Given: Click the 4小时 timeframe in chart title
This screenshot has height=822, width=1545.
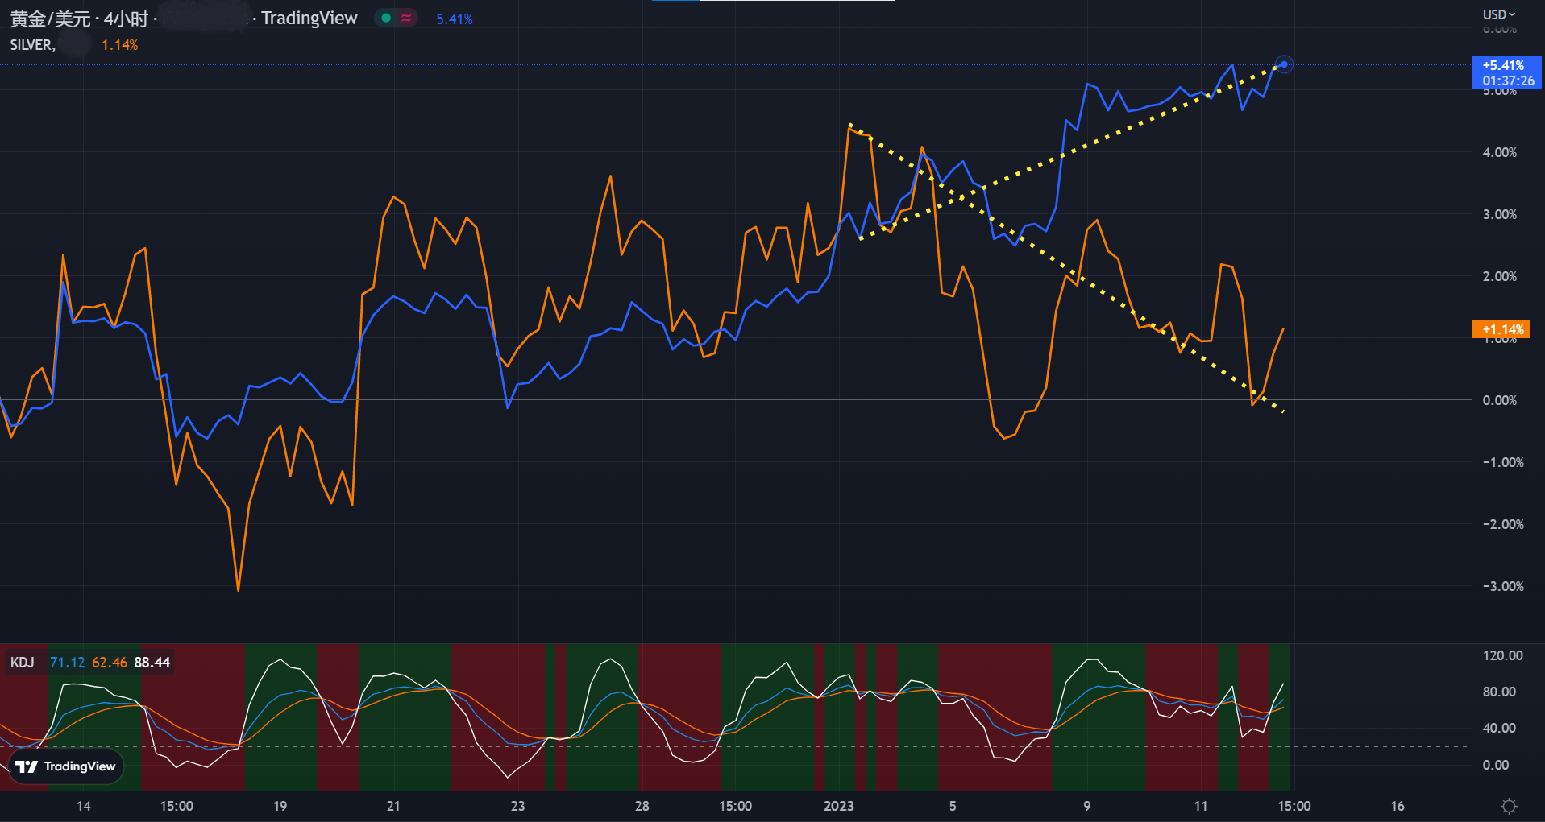Looking at the screenshot, I should click(126, 19).
